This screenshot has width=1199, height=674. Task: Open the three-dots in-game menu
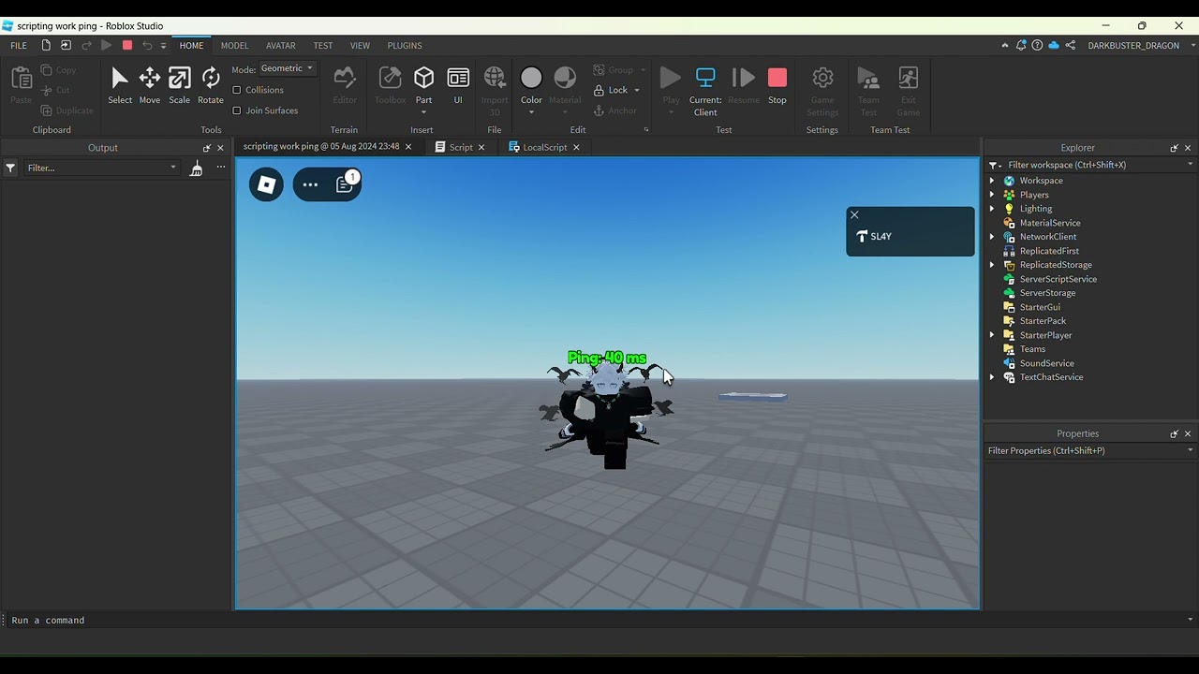click(x=310, y=185)
